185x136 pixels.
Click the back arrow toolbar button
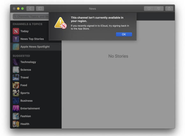(30, 9)
